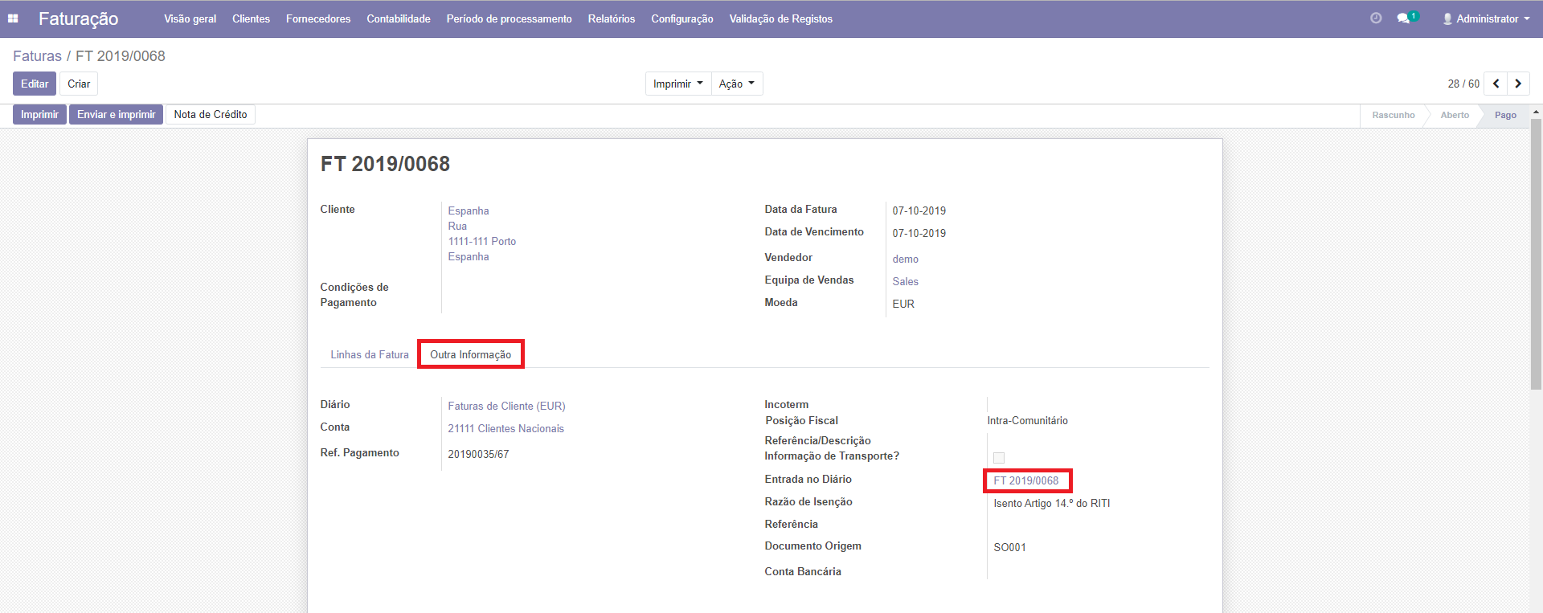Screen dimensions: 1543x613
Task: Open the Faturas de Cliente (EUR) link
Action: pos(506,406)
